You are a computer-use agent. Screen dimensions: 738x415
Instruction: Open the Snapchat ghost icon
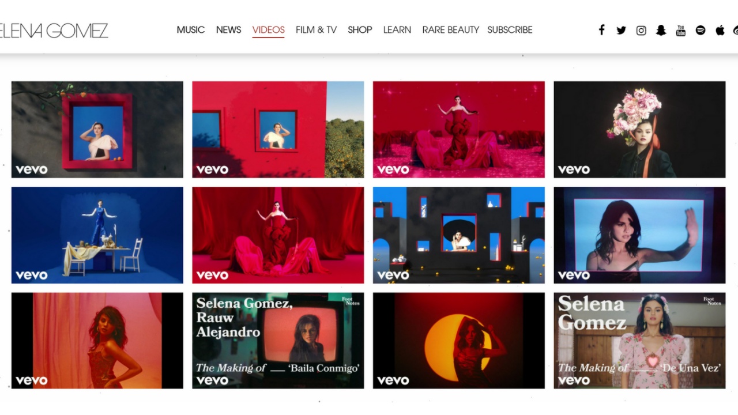661,30
